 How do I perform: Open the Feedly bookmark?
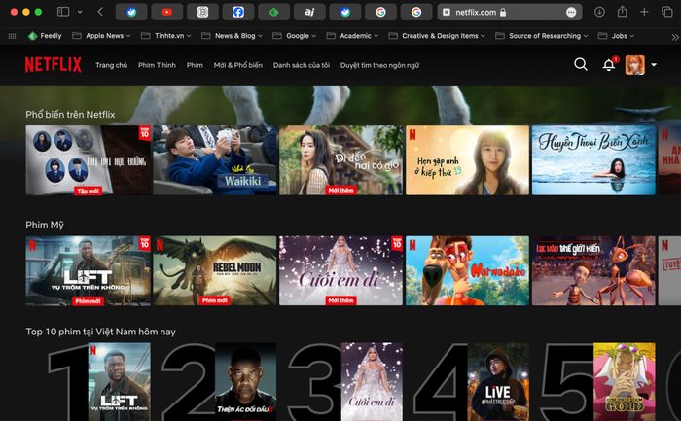point(45,36)
